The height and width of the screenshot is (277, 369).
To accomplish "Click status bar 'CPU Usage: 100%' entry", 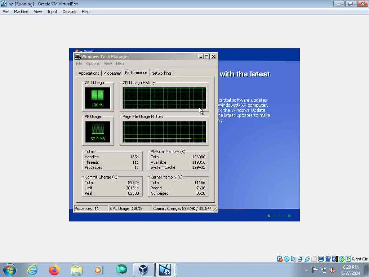I will tap(130, 208).
